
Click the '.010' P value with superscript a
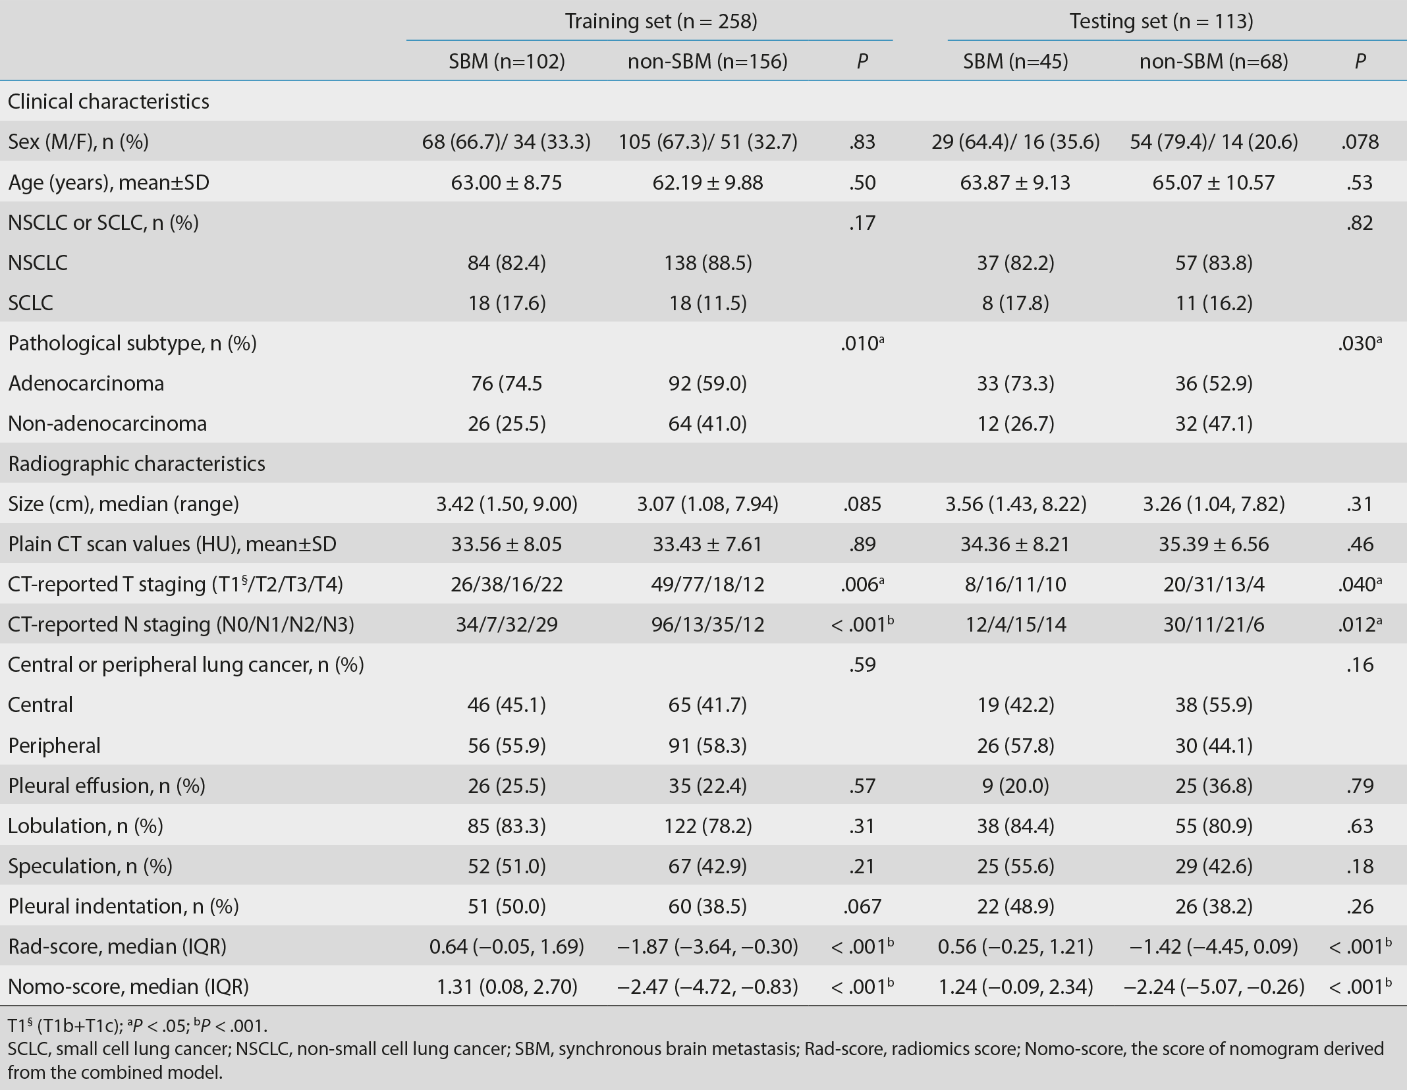tap(862, 343)
